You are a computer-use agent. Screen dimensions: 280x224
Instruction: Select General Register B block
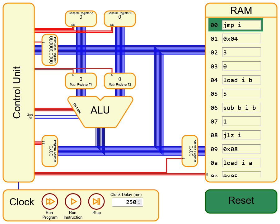coord(120,19)
